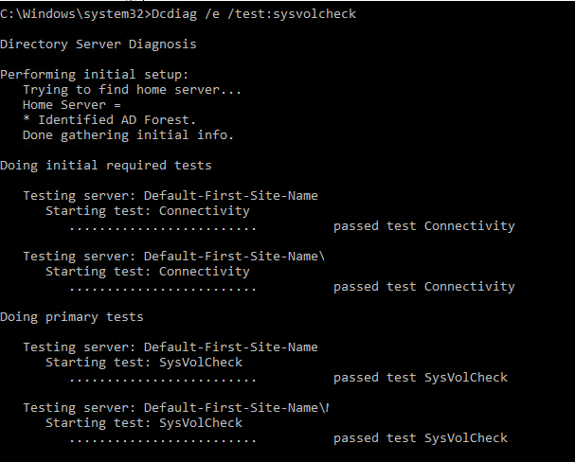
Task: Click the '* Identified AD Forest.' line
Action: [x=109, y=120]
